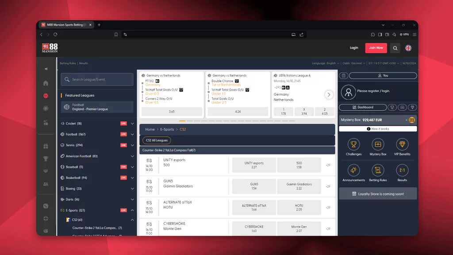Open the Home icon in left sidebar
Viewport: 453px width, 255px height.
point(46,83)
